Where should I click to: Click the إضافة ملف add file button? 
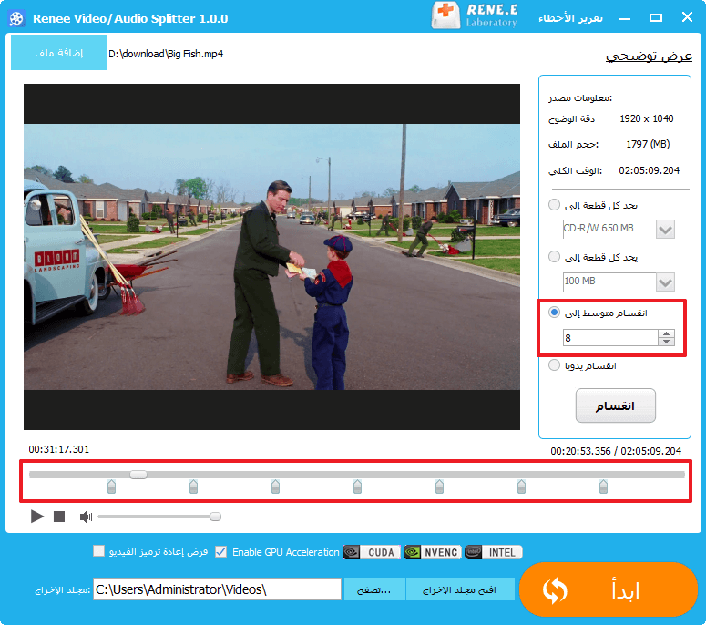(58, 52)
